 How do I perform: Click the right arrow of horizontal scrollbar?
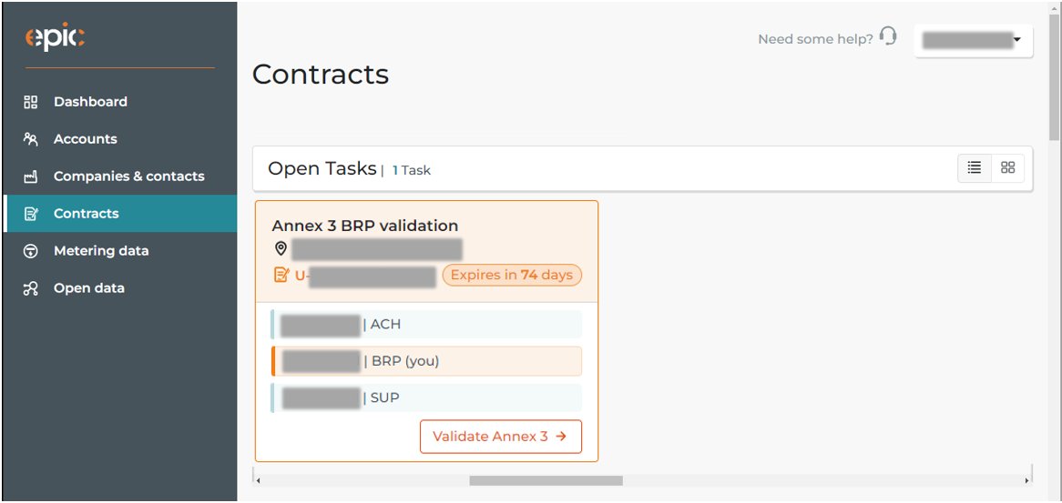click(x=1026, y=480)
